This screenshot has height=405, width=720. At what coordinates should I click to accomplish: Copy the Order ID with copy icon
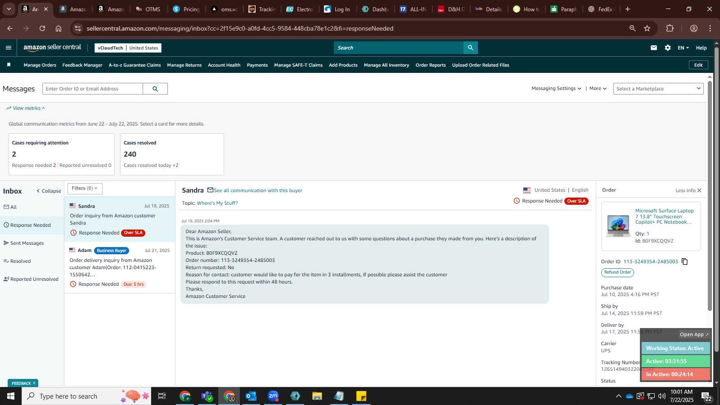(x=685, y=261)
